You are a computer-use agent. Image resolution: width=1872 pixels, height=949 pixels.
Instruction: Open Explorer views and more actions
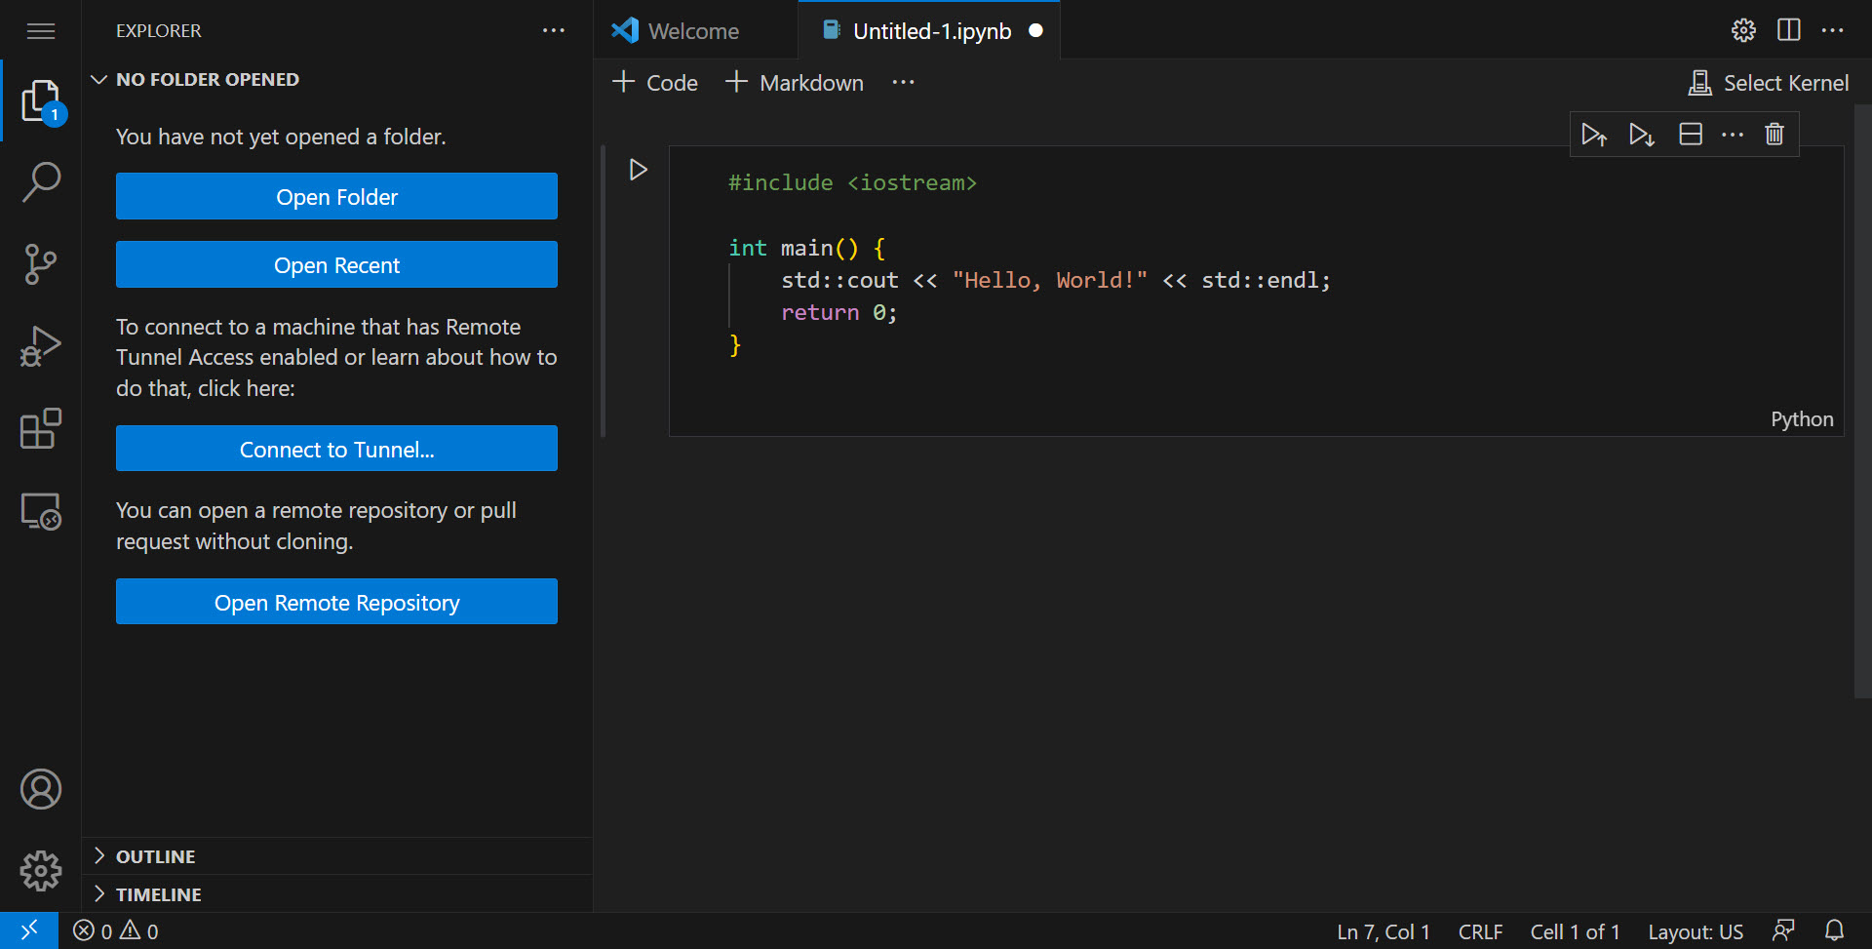(x=554, y=30)
